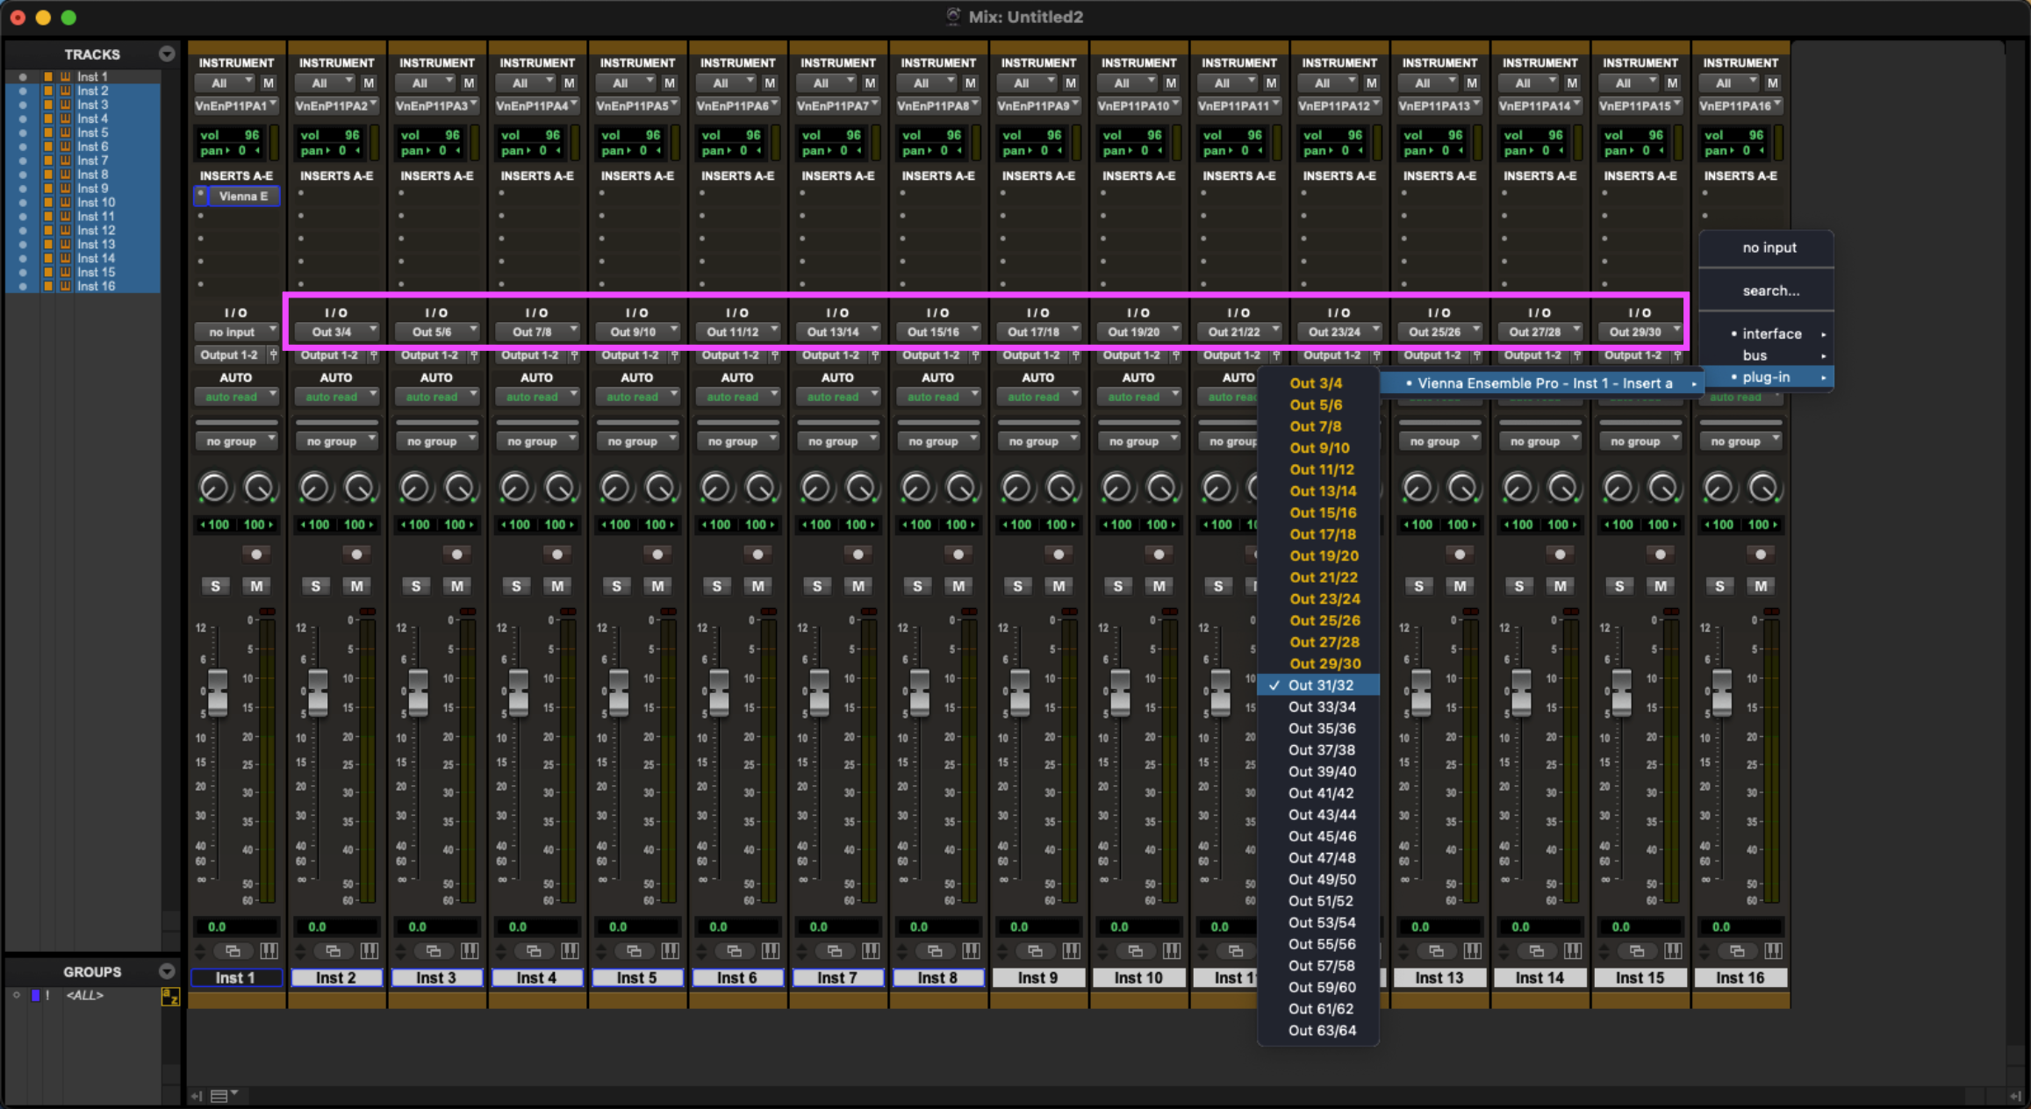Open the Tracks list dropdown menu
This screenshot has width=2031, height=1109.
(x=167, y=54)
